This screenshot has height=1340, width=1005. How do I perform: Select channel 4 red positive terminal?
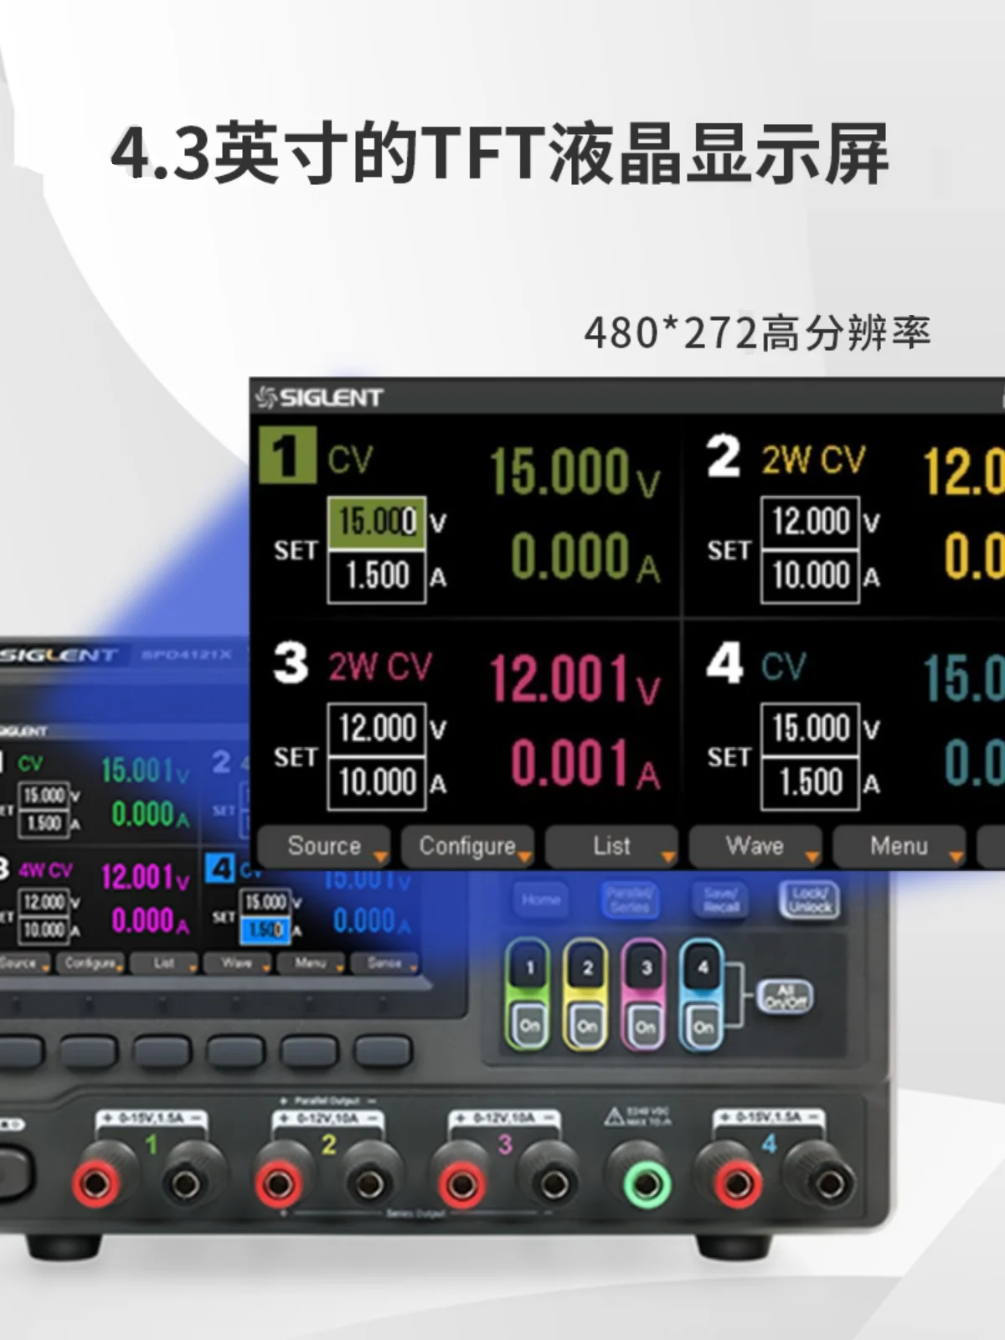(x=737, y=1183)
